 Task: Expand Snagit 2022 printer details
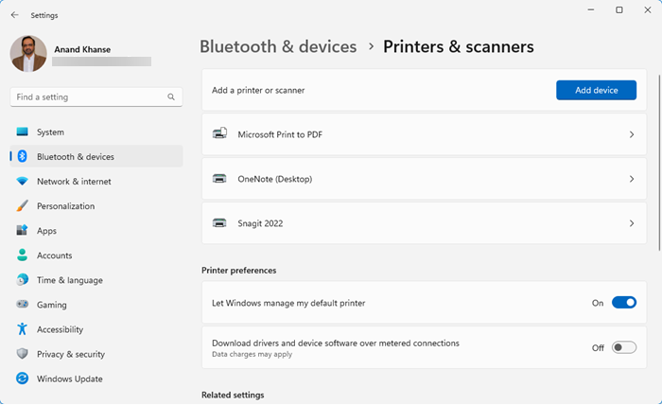coord(631,223)
